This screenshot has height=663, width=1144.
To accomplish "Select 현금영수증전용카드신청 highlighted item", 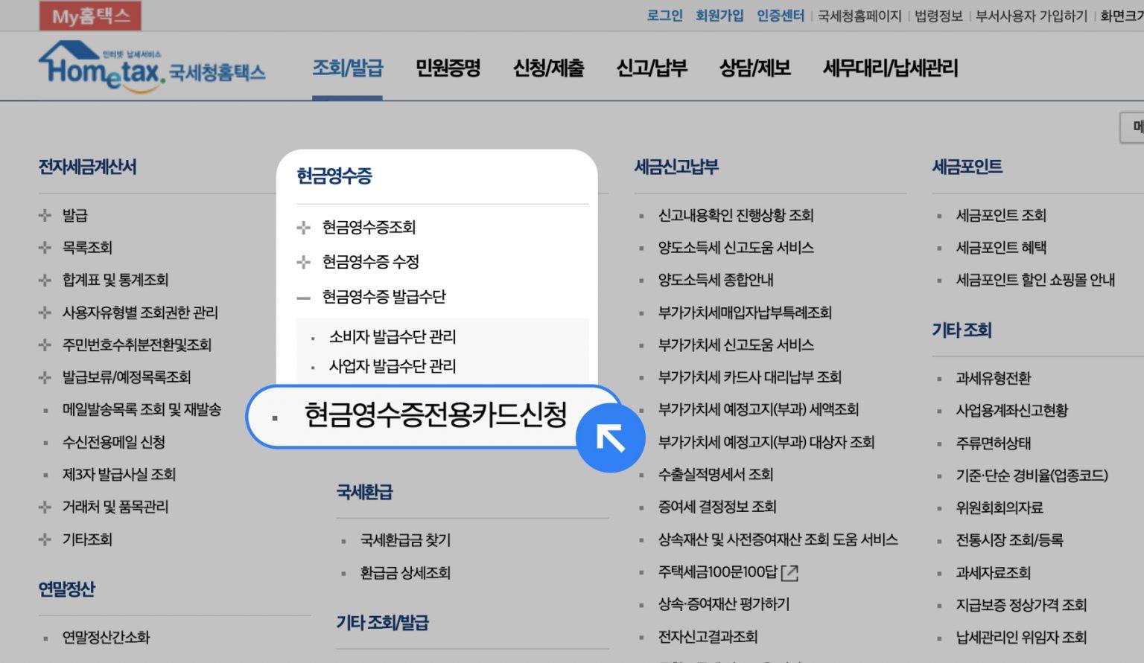I will click(435, 415).
